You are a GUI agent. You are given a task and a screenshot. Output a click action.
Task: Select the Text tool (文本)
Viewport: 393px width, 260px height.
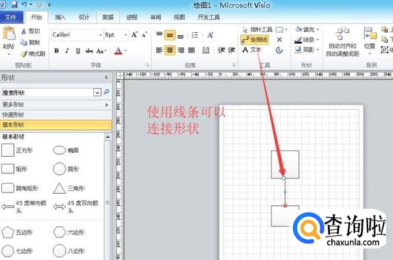pos(252,50)
